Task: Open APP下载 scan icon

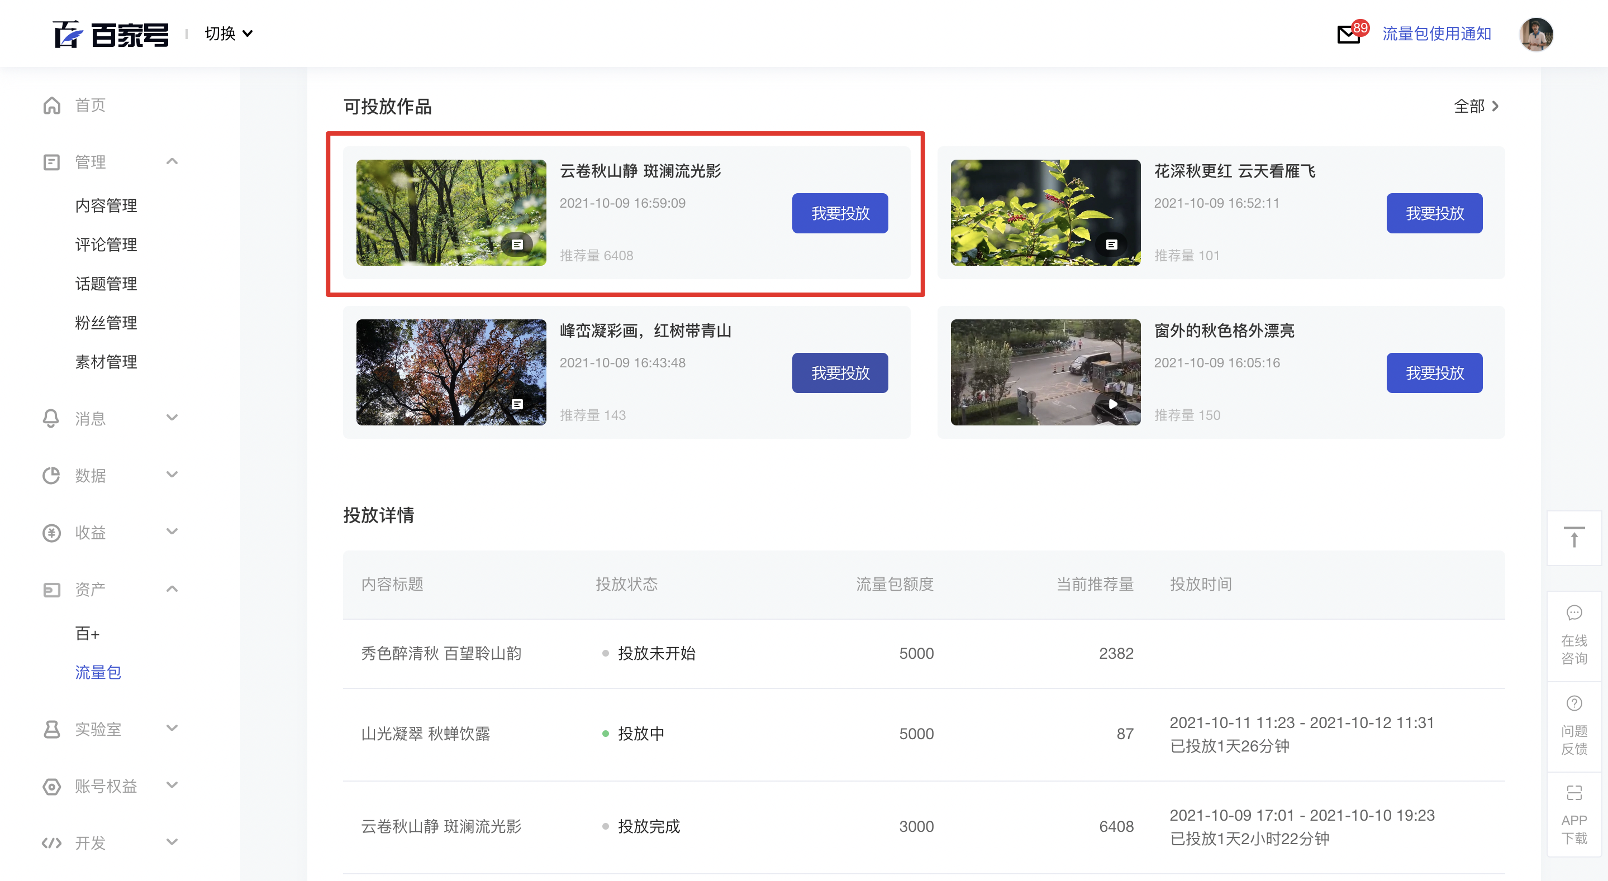Action: tap(1574, 793)
